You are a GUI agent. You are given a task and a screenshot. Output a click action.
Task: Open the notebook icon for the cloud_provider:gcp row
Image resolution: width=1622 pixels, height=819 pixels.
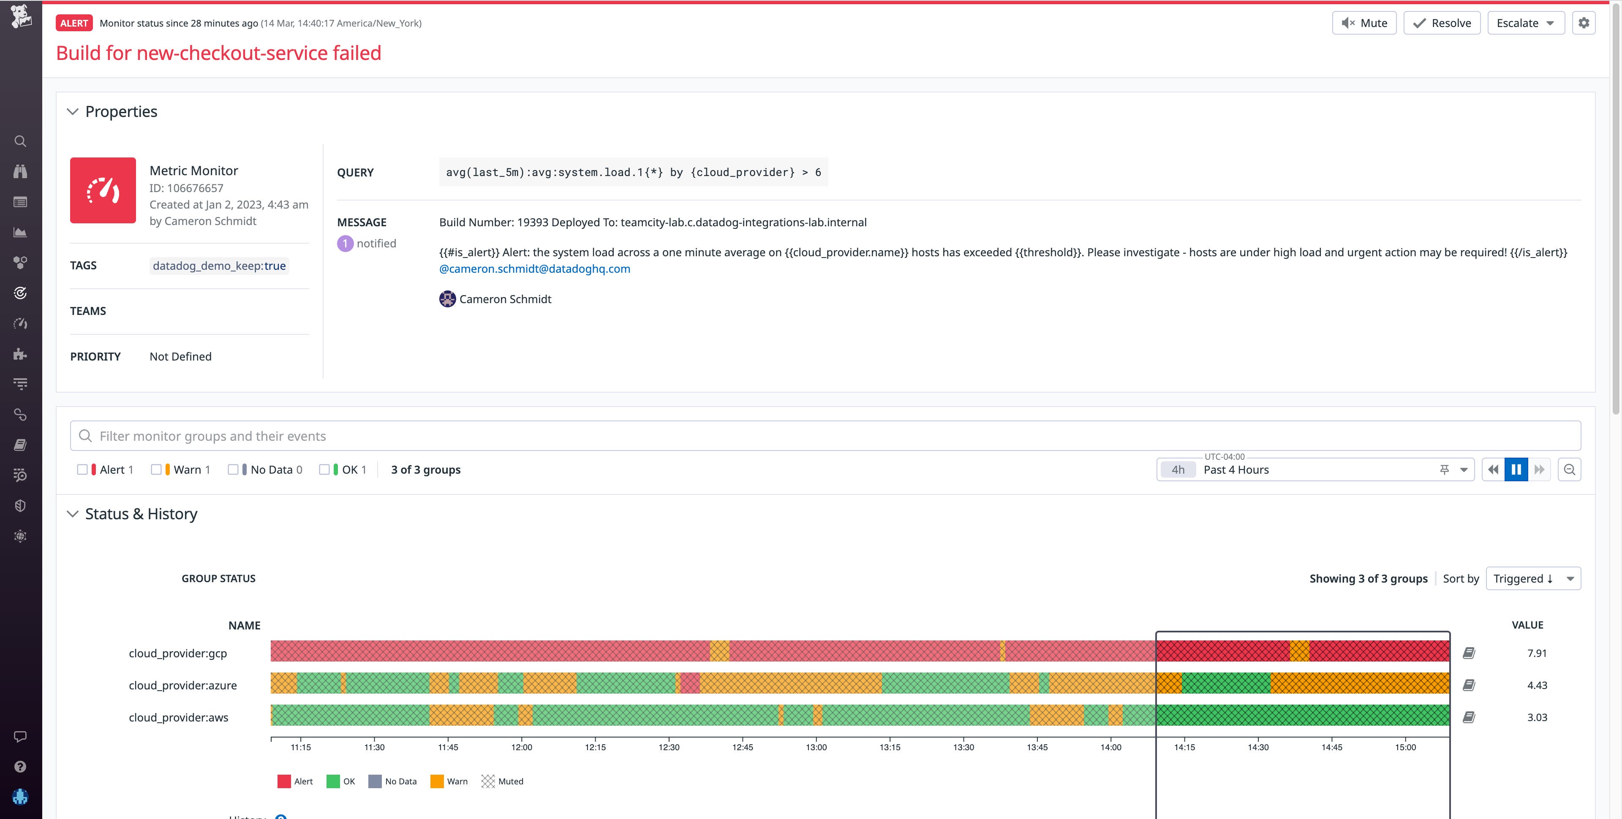(x=1468, y=653)
